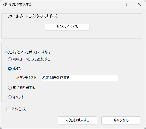Close the マクロを挿入する dialog
The width and height of the screenshot is (146, 129).
(139, 4)
